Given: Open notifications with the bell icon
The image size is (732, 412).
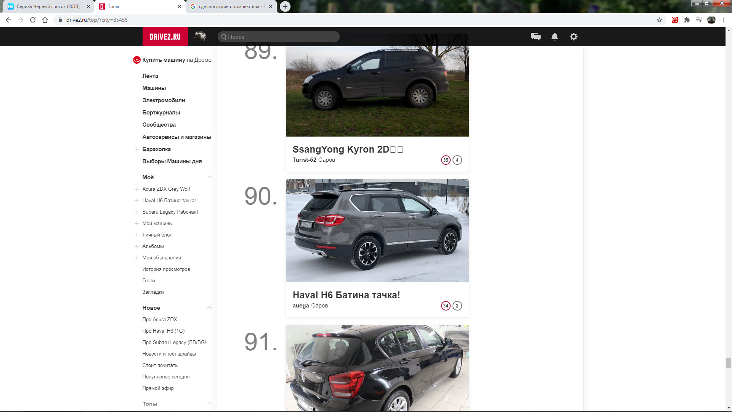Looking at the screenshot, I should point(555,37).
